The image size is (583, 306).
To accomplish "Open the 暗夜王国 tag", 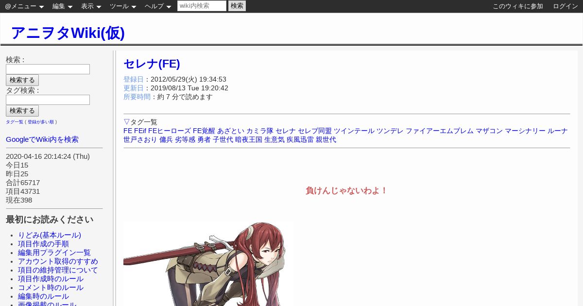I will [249, 139].
